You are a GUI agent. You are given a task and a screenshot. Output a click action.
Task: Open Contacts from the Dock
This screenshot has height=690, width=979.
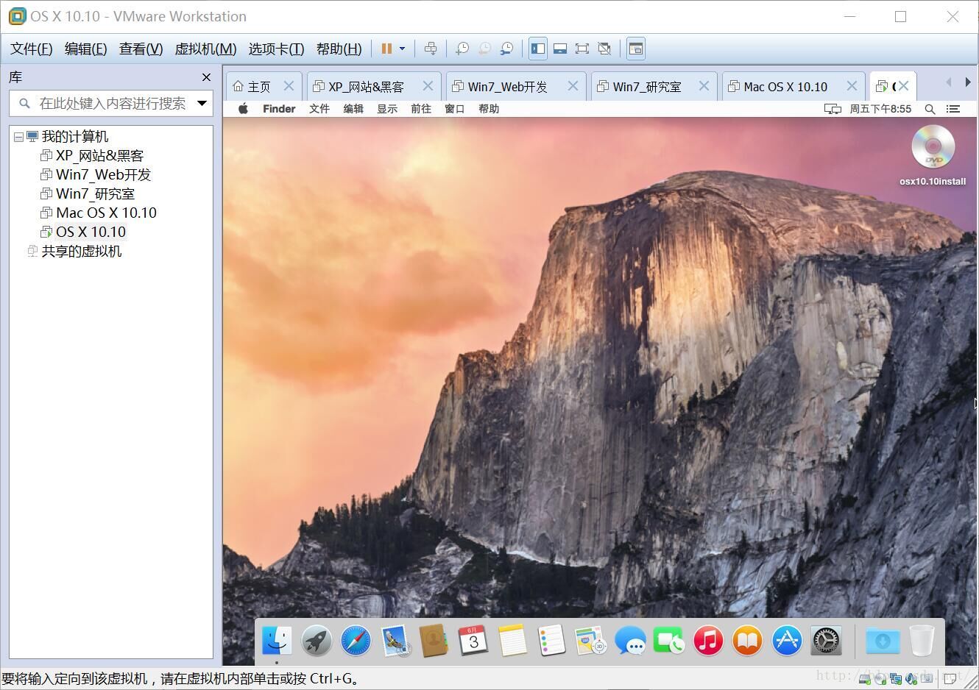click(x=434, y=641)
